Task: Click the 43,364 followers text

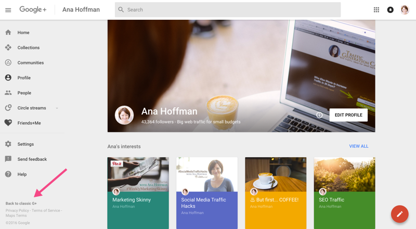Action: pyautogui.click(x=157, y=122)
